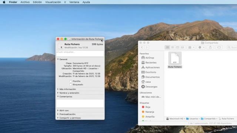Click the Share button in Finder toolbar
Viewport: 237px width, 133px height.
coord(210,47)
